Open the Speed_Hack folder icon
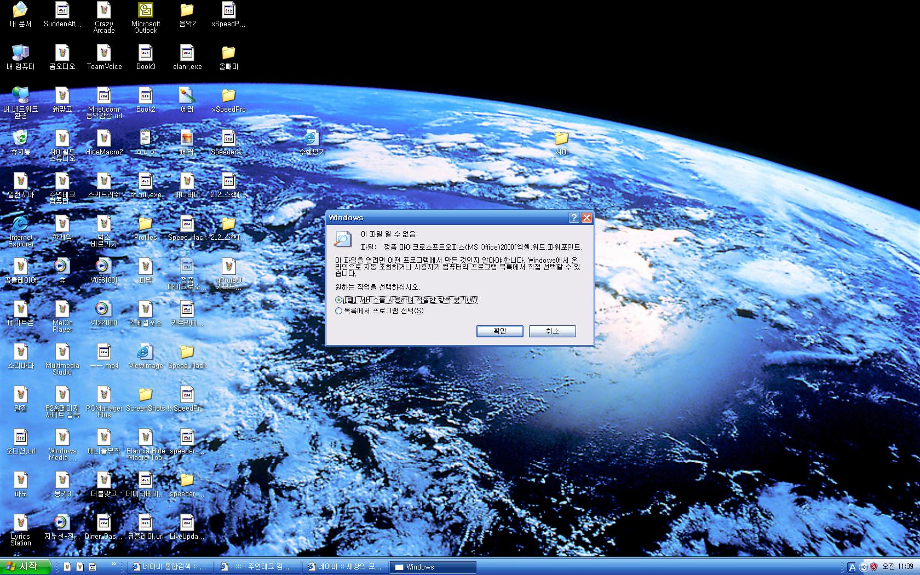 coord(187,357)
